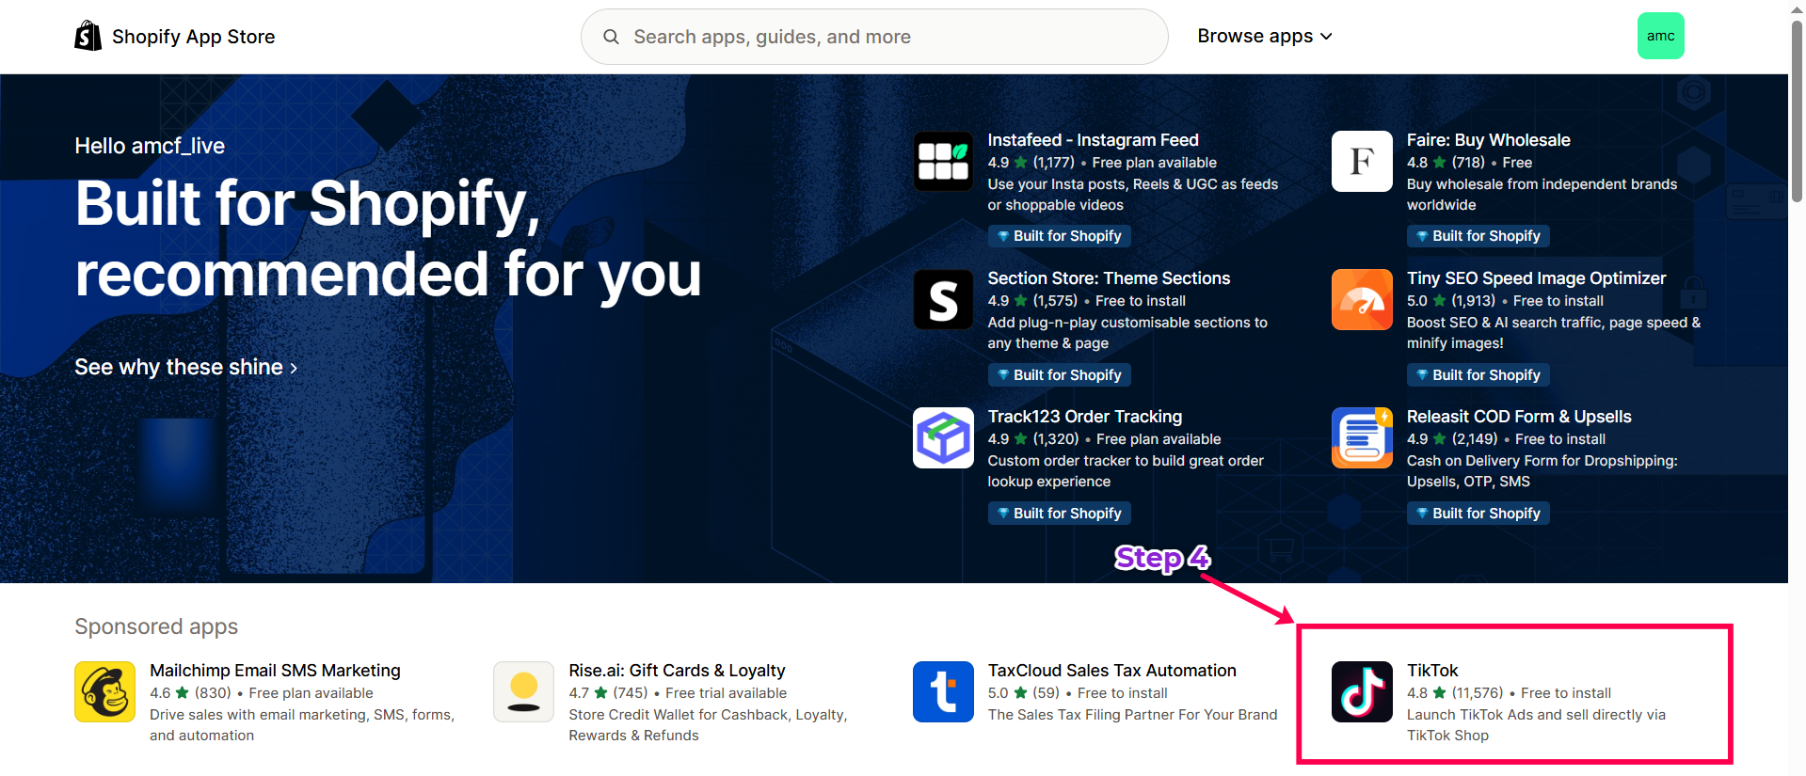Open the TikTok app icon
The width and height of the screenshot is (1806, 776).
tap(1361, 691)
